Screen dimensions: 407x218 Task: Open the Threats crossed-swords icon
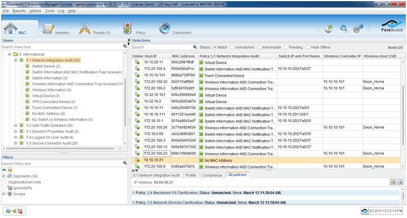pyautogui.click(x=85, y=28)
